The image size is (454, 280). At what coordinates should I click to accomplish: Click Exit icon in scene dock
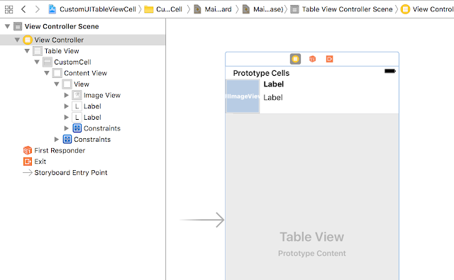click(329, 59)
